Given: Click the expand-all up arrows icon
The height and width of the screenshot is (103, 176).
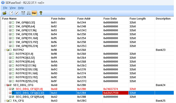Looking at the screenshot, I should [23, 13].
